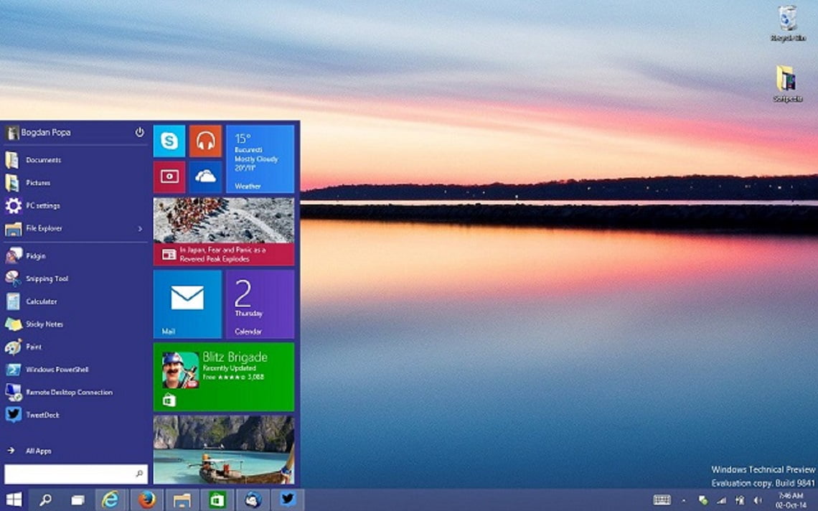The width and height of the screenshot is (818, 511).
Task: Show hidden icons in the system tray
Action: pyautogui.click(x=685, y=500)
